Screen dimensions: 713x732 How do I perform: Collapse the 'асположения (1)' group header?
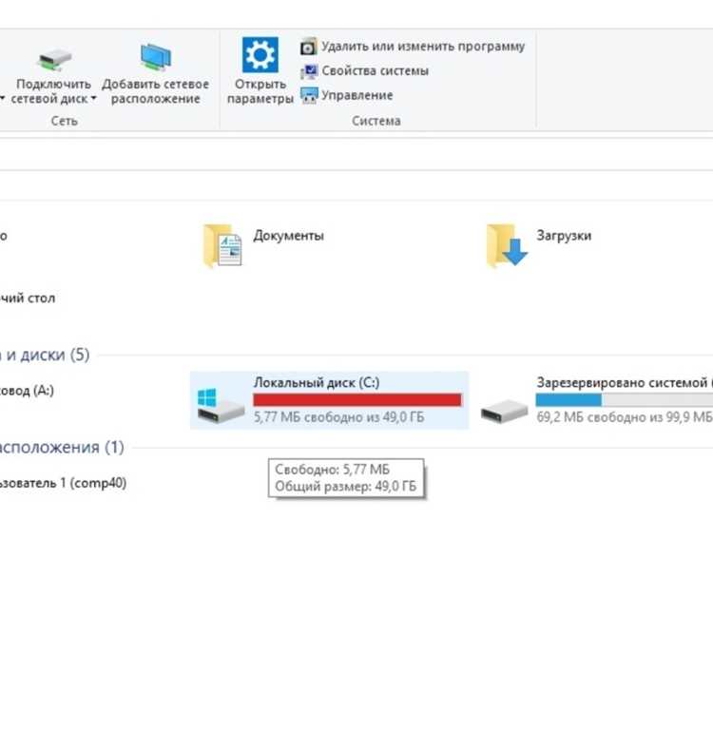tap(62, 447)
